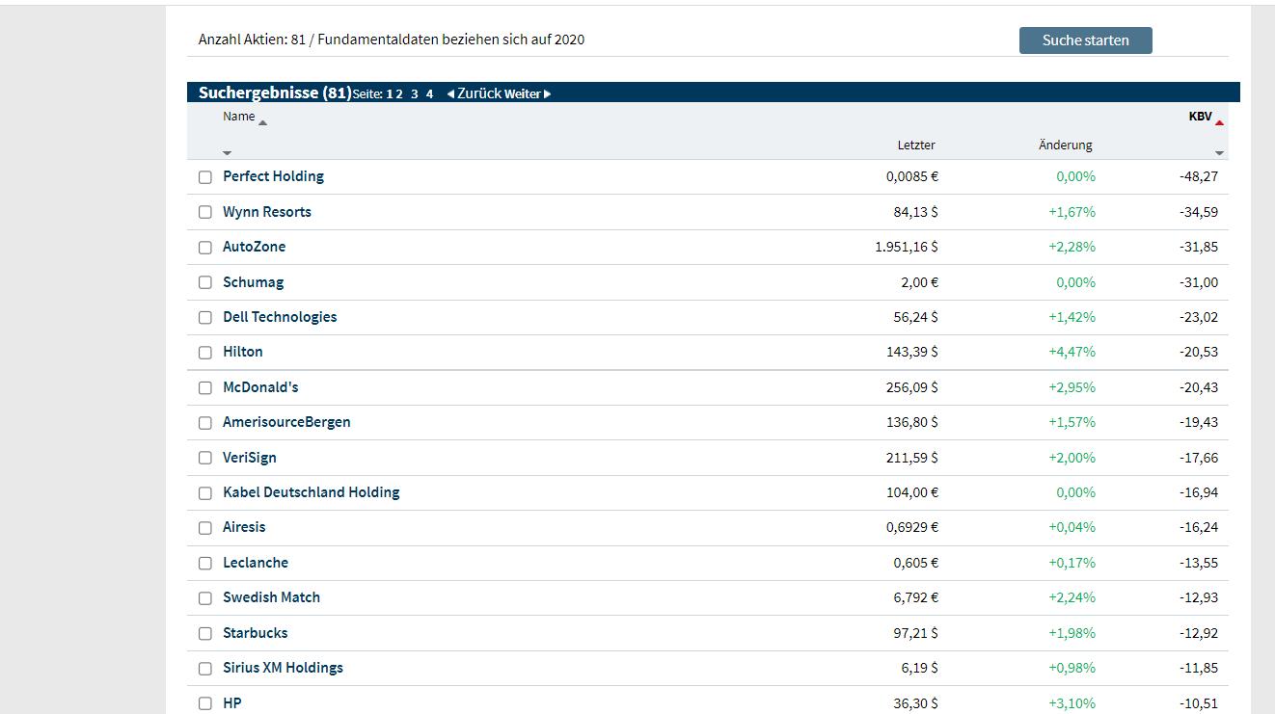Click the Name column header

coord(236,116)
